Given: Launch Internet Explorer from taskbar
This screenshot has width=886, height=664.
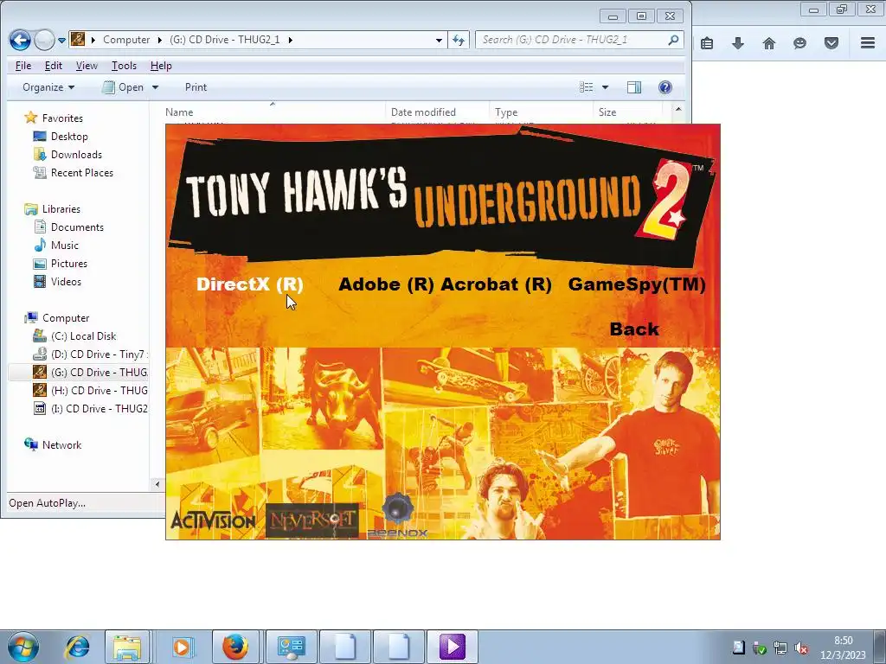Looking at the screenshot, I should tap(77, 647).
